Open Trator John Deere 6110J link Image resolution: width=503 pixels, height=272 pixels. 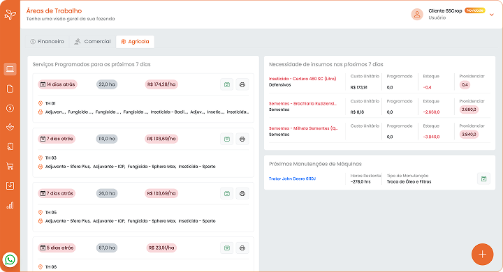tap(292, 179)
